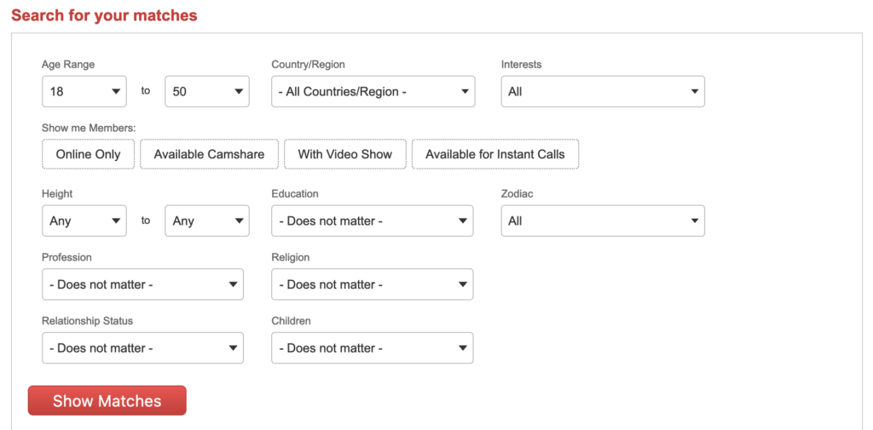
Task: Open the Children dropdown
Action: pos(373,348)
